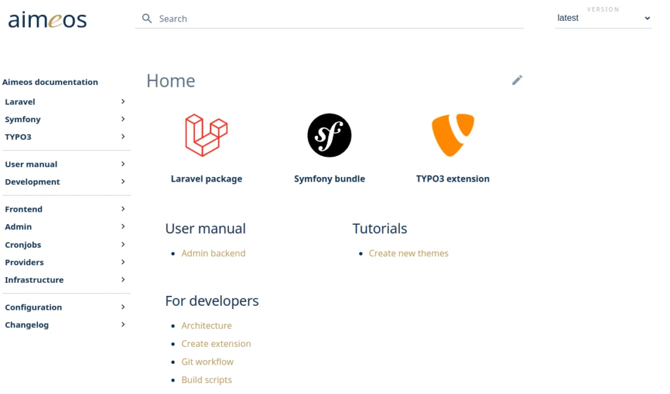The height and width of the screenshot is (394, 670).
Task: Open Providers sidebar item
Action: coord(24,262)
